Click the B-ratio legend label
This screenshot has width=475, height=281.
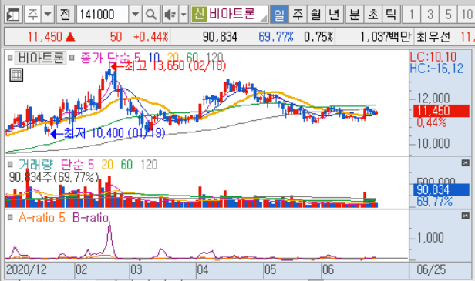point(90,218)
